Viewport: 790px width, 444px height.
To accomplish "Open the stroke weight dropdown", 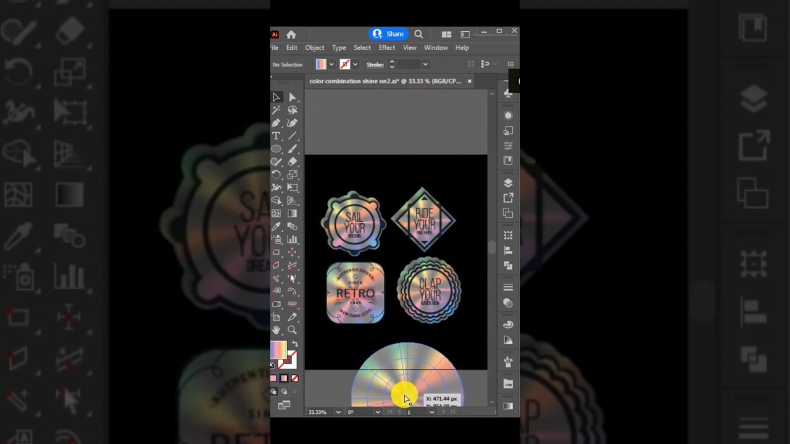I will pyautogui.click(x=425, y=64).
